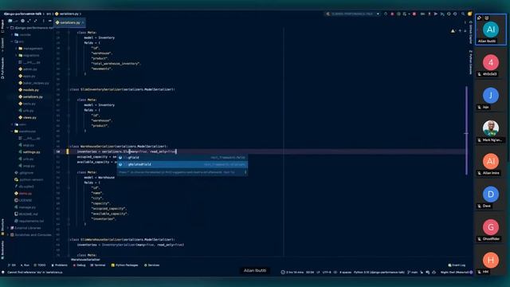The image size is (510, 287).
Task: Click the git branch main widget
Action: click(x=413, y=273)
